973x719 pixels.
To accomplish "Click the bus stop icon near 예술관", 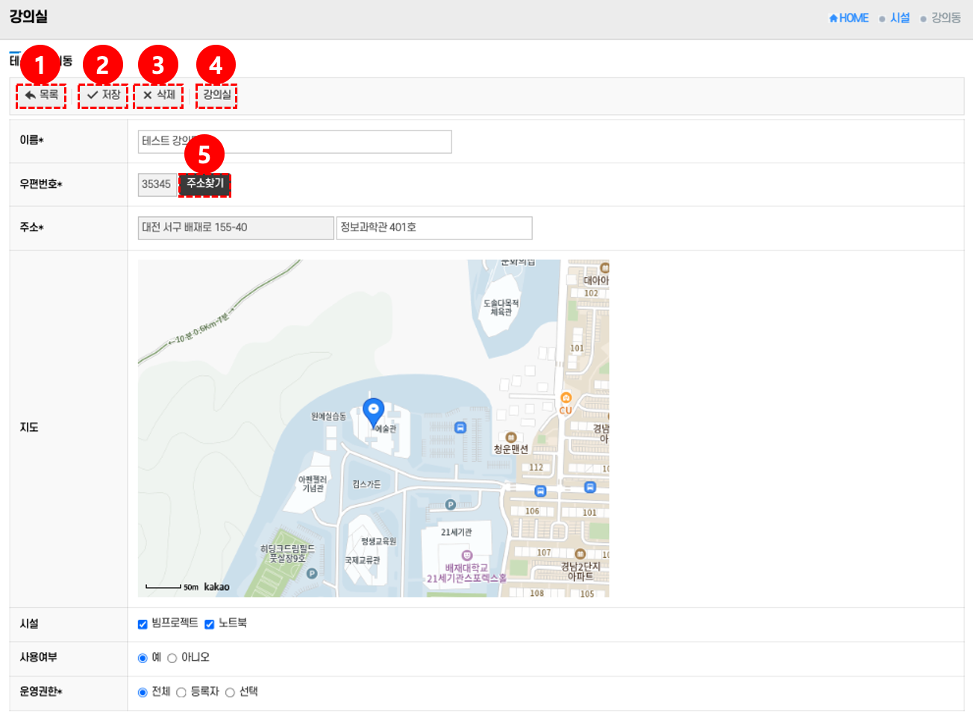I will click(460, 427).
